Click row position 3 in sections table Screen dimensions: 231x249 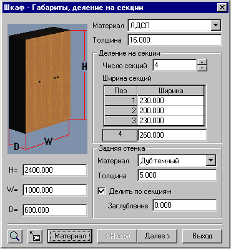(x=120, y=121)
